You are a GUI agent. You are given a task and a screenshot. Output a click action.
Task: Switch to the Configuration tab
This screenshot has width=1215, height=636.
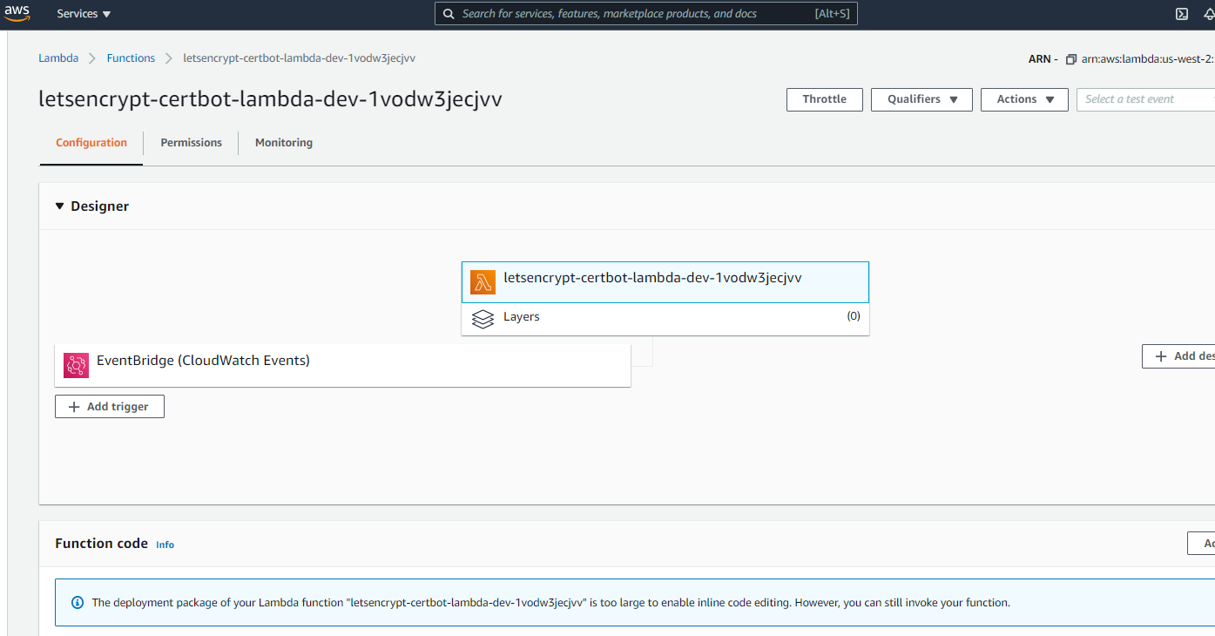(x=91, y=143)
